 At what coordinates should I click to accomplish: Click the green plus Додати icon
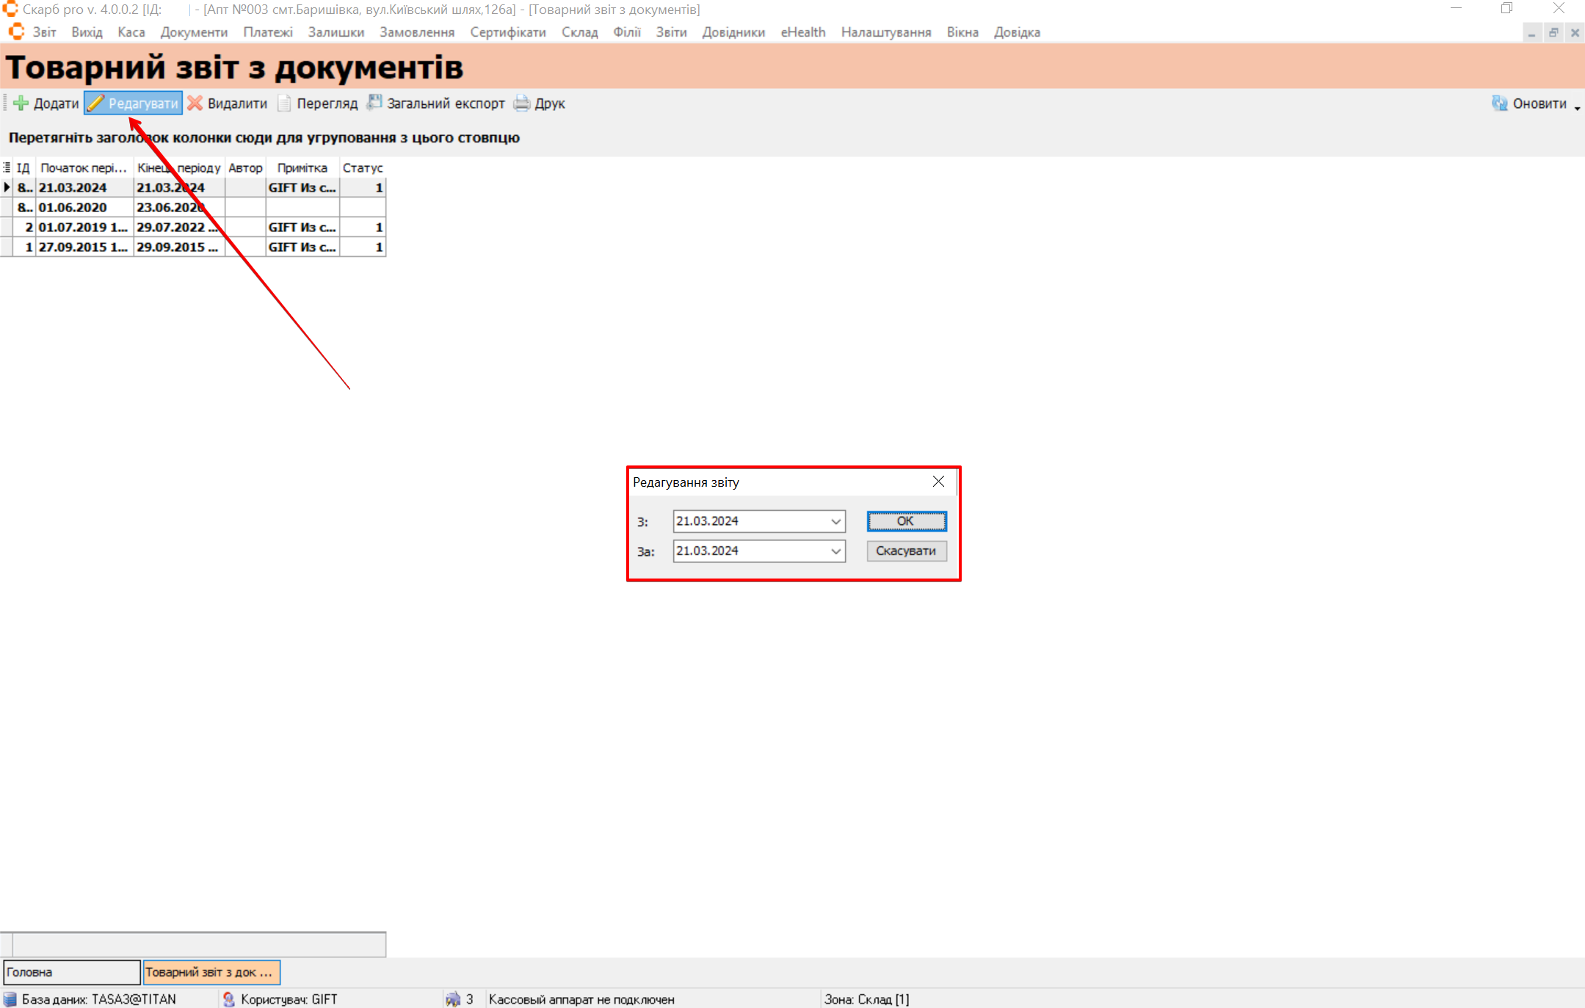point(21,104)
